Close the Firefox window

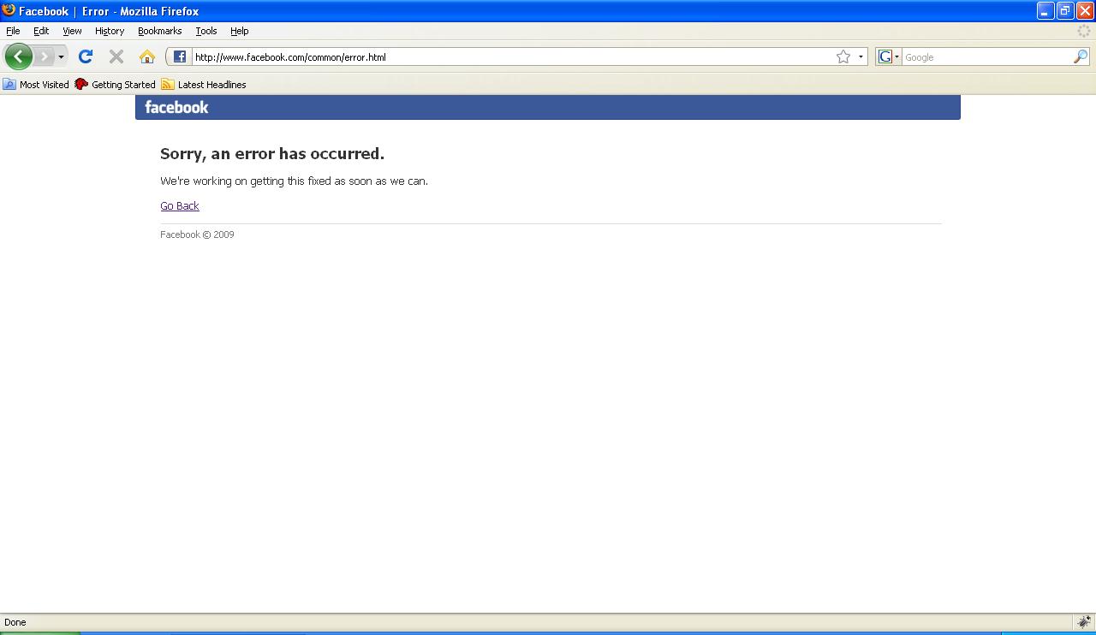1085,10
